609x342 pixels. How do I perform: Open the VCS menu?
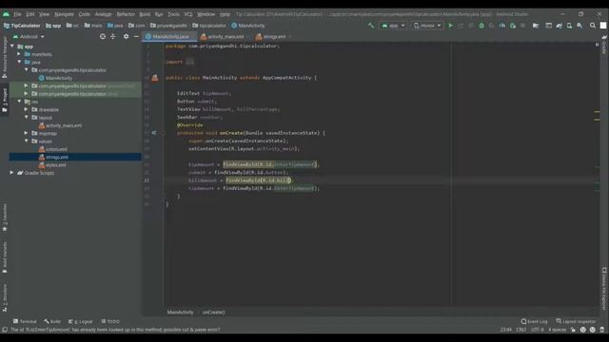coord(188,14)
